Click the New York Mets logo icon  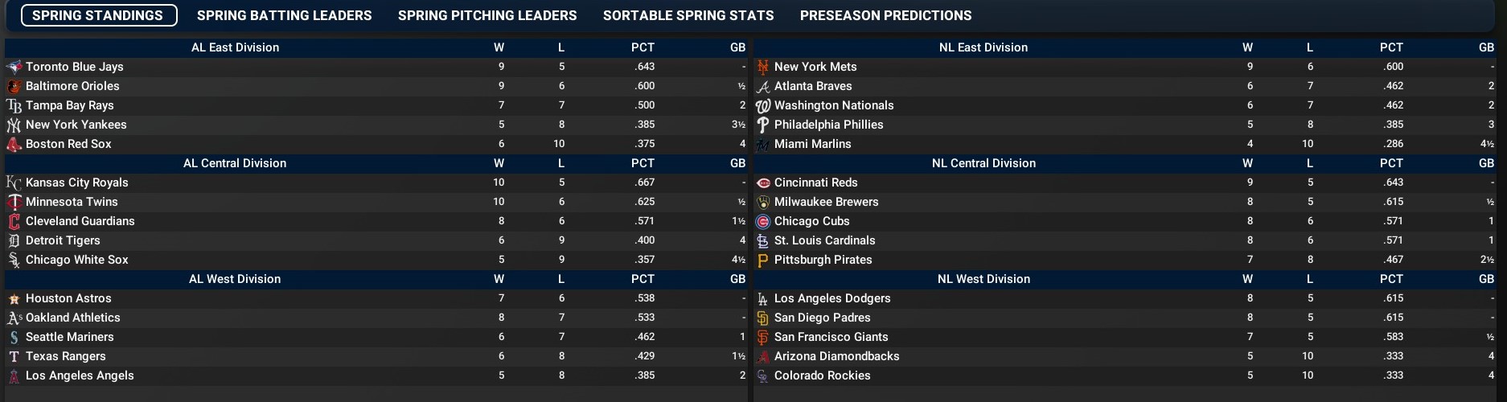click(x=763, y=67)
